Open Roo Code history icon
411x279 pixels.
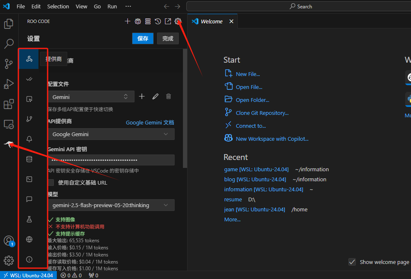[x=158, y=21]
